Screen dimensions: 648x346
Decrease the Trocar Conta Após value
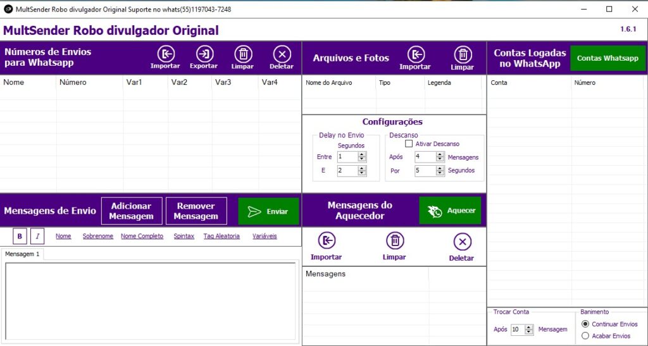(528, 332)
